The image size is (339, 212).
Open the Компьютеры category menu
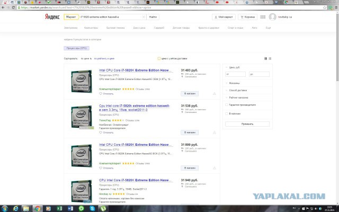tap(91, 28)
